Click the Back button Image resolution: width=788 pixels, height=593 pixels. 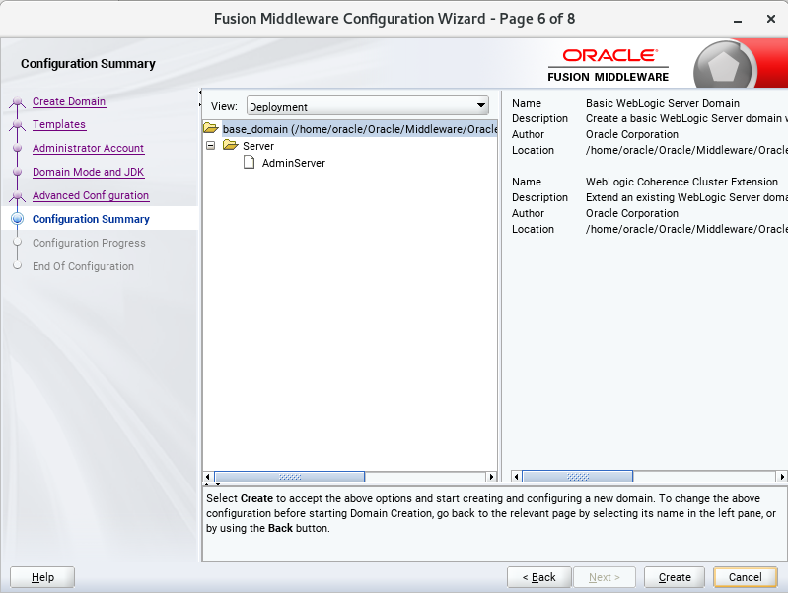pyautogui.click(x=538, y=577)
